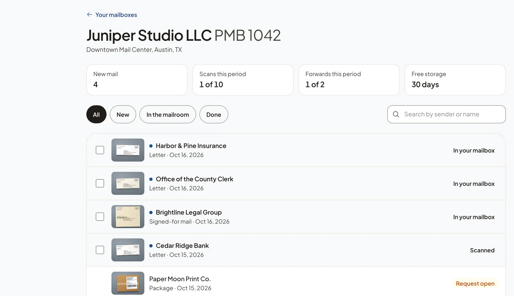Tick the Office of the County Clerk checkbox
Viewport: 514px width, 296px height.
[100, 183]
